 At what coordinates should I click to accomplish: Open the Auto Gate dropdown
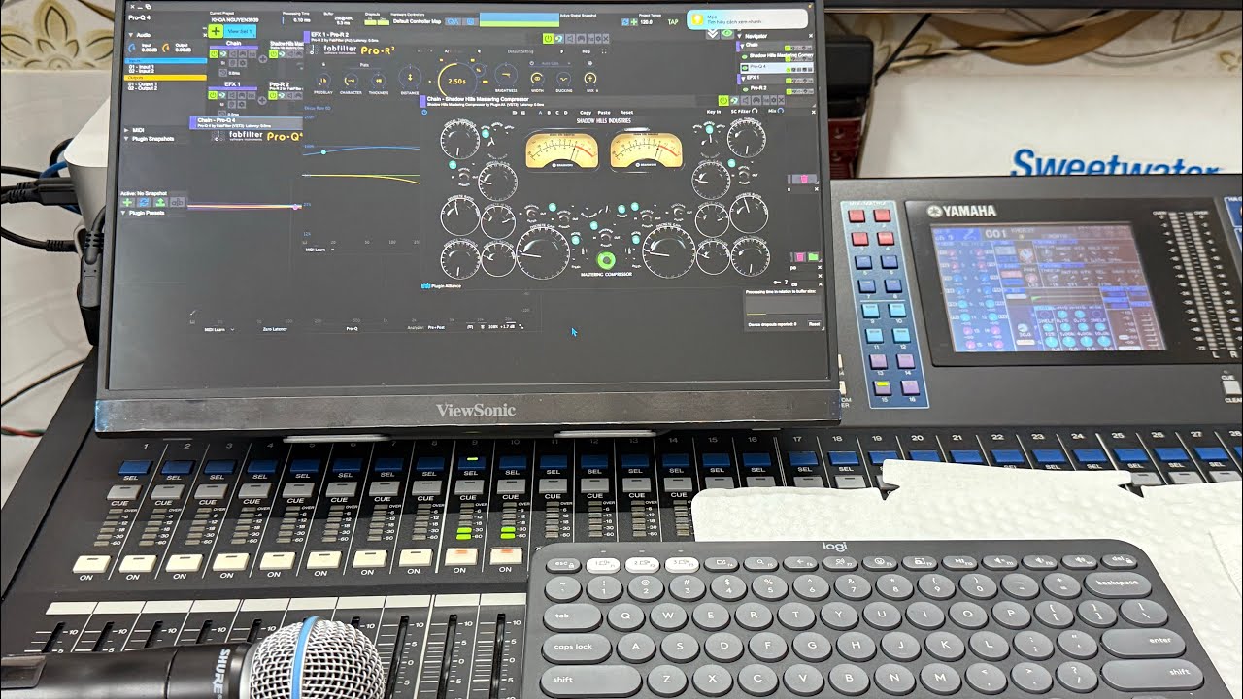[x=550, y=63]
